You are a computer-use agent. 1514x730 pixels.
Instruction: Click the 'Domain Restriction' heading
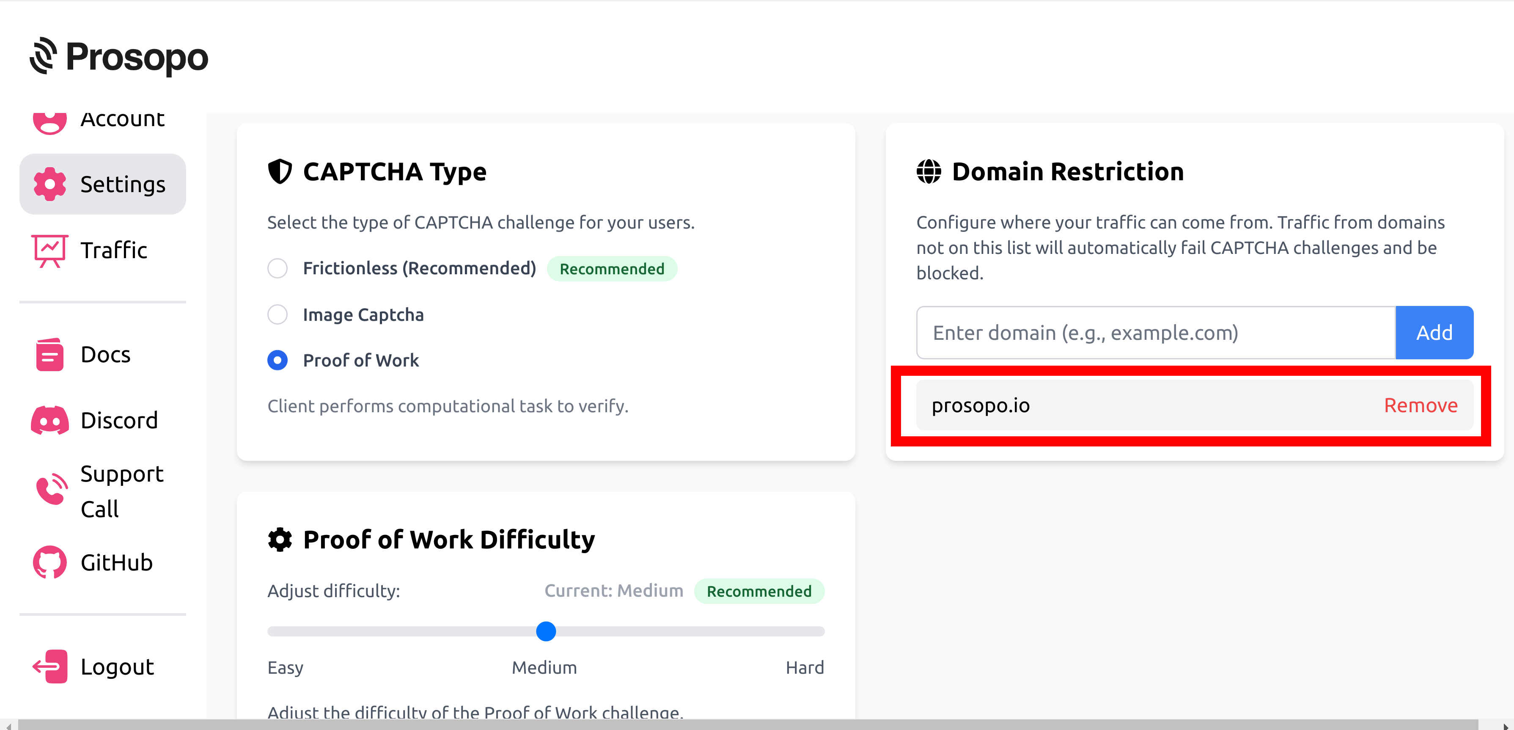click(x=1067, y=172)
